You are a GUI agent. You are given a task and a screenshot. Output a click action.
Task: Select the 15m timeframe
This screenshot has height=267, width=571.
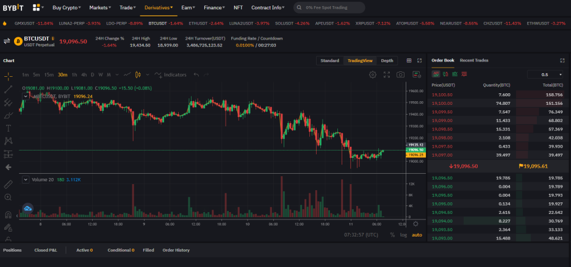click(49, 74)
